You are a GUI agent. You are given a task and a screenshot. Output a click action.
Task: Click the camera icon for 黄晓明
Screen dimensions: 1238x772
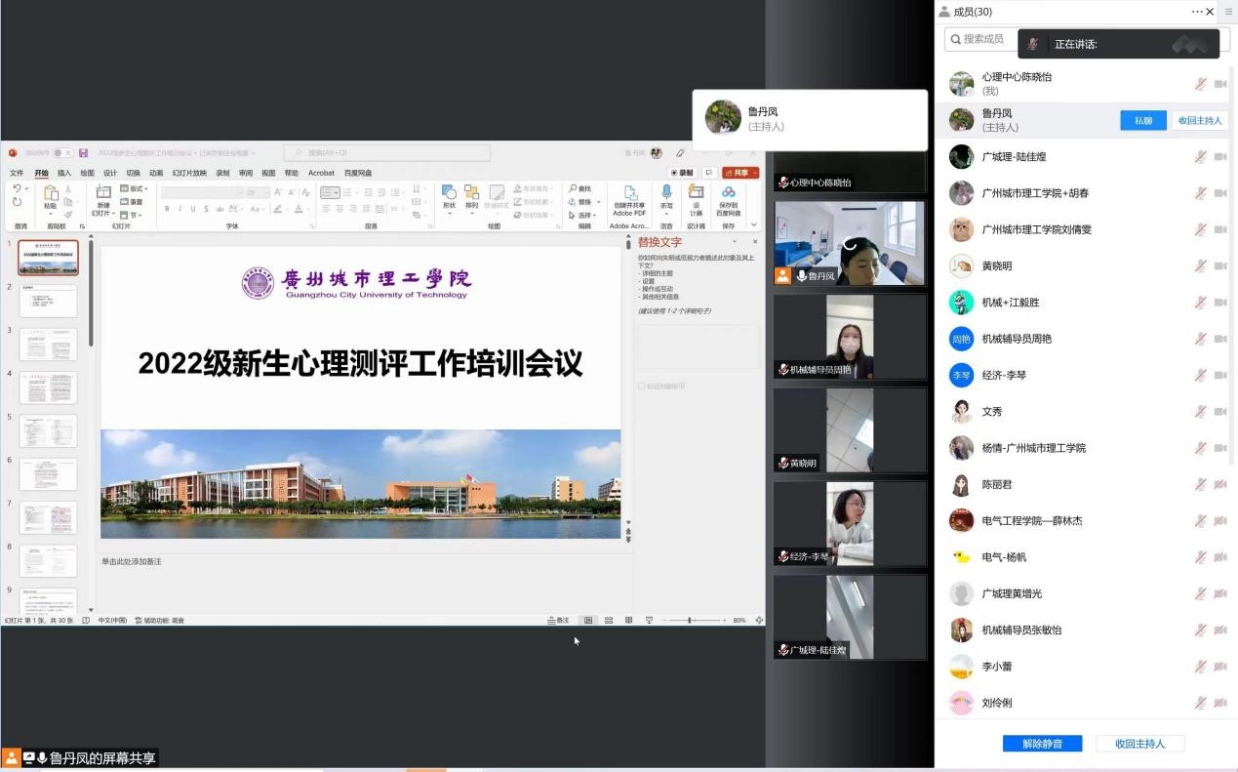(x=1219, y=266)
